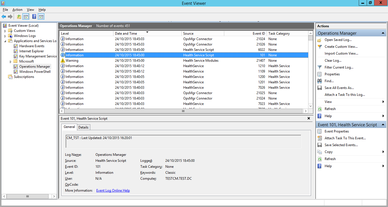
Task: Click the Windows Logs folder icon
Action: click(x=11, y=36)
